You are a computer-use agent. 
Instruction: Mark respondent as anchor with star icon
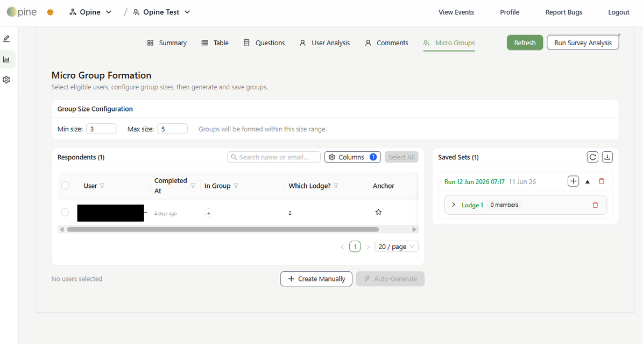[378, 212]
